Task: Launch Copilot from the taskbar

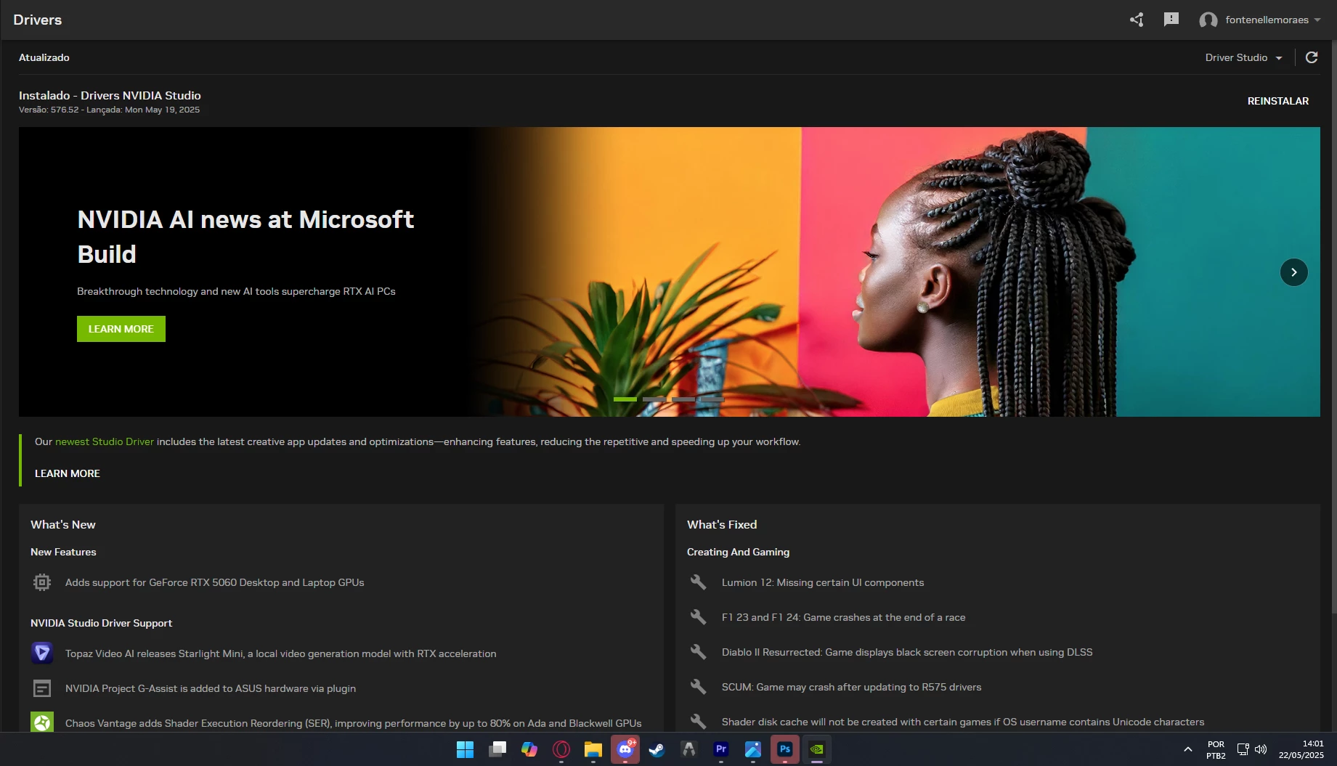Action: (x=529, y=749)
